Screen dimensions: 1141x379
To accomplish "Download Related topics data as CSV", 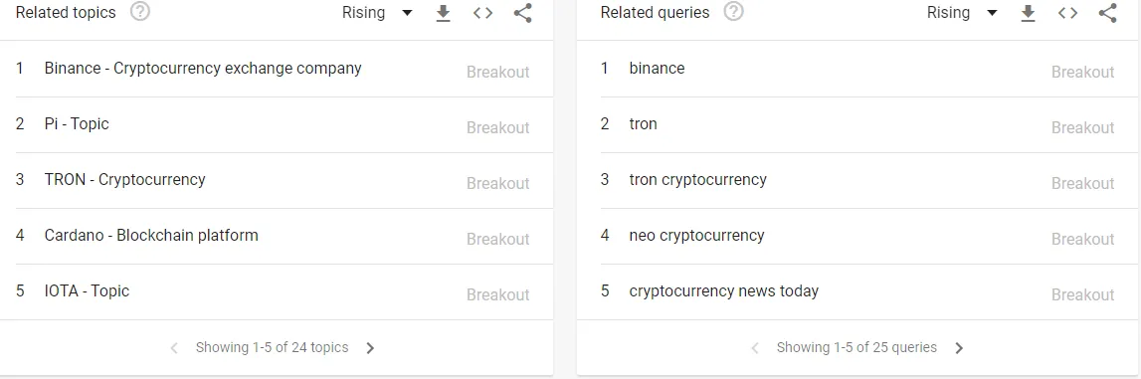I will pyautogui.click(x=443, y=13).
